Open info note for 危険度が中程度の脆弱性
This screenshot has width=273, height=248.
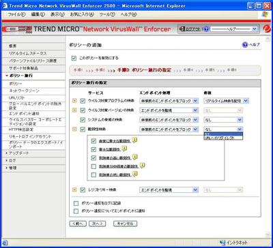143,166
